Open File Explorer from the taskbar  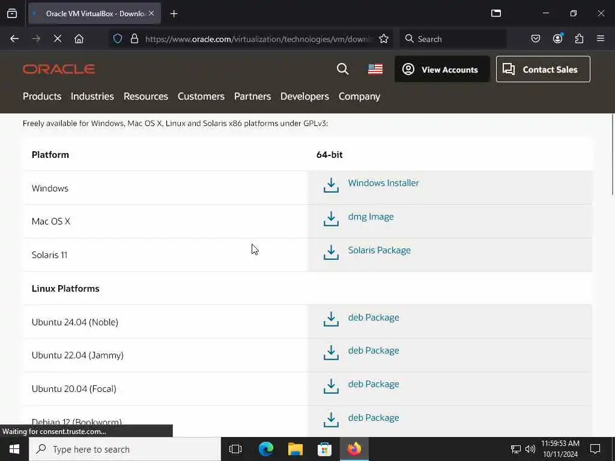[295, 449]
